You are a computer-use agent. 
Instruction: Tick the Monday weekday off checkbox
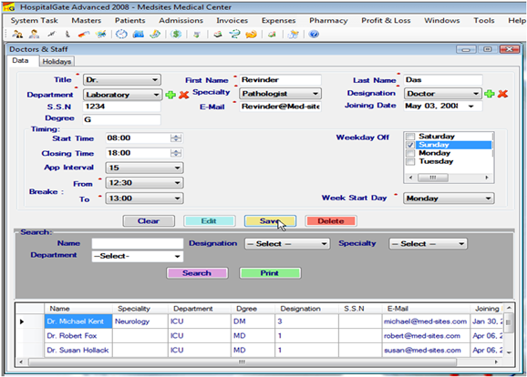410,153
